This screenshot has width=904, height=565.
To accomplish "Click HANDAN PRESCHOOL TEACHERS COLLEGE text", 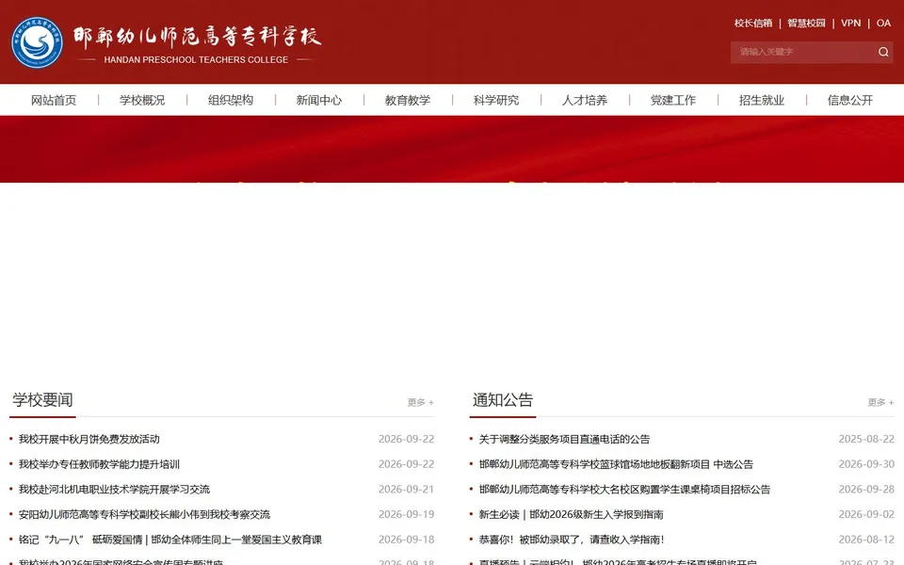I will click(x=196, y=59).
